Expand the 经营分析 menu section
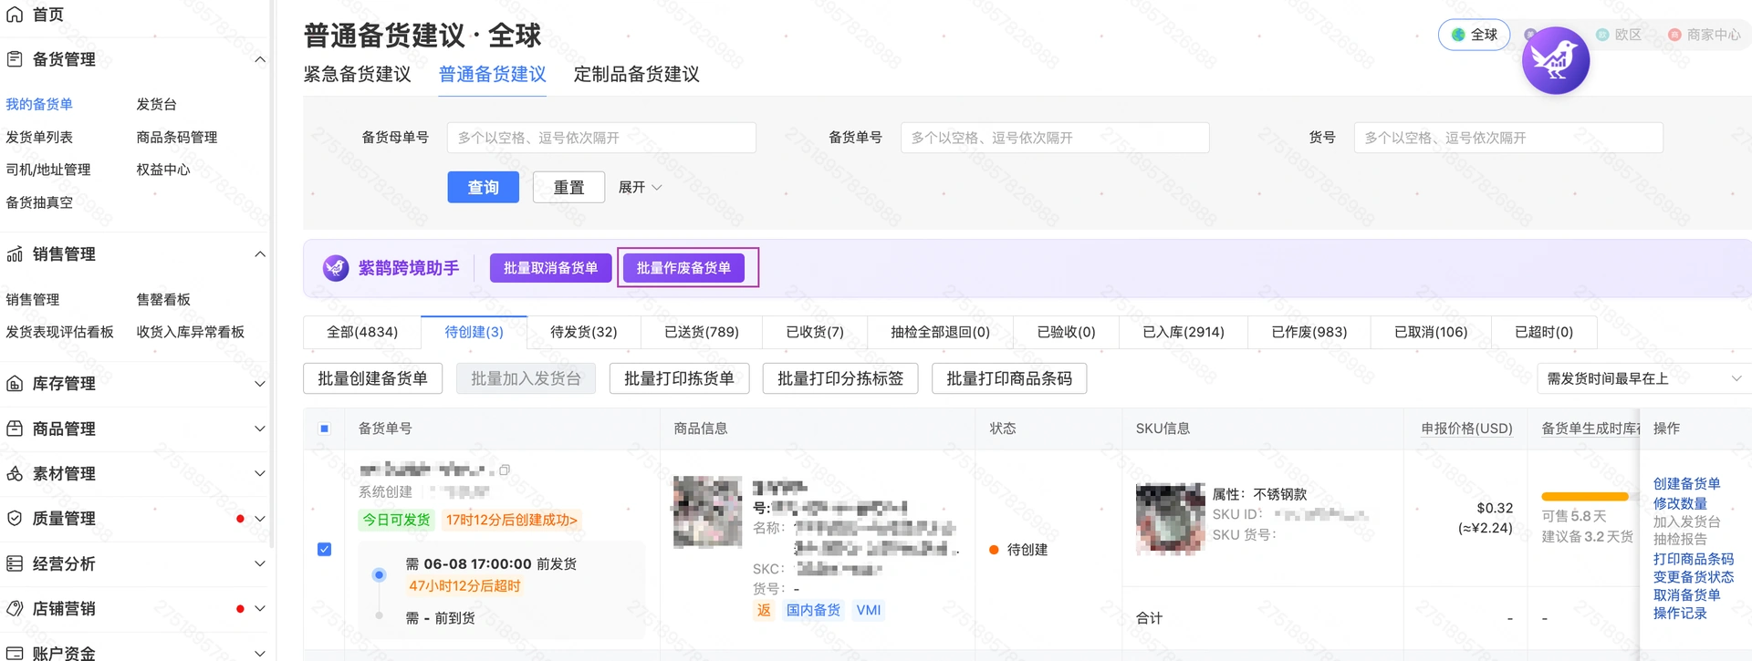 tap(259, 563)
